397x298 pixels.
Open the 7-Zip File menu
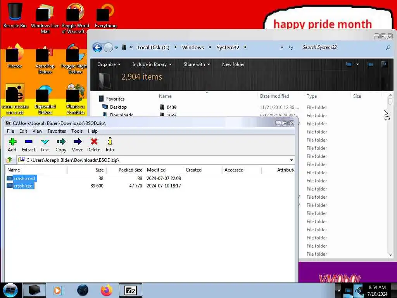[x=10, y=131]
